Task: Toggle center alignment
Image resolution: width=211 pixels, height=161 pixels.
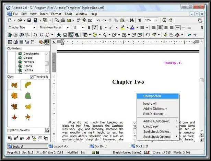Action: coord(160,27)
